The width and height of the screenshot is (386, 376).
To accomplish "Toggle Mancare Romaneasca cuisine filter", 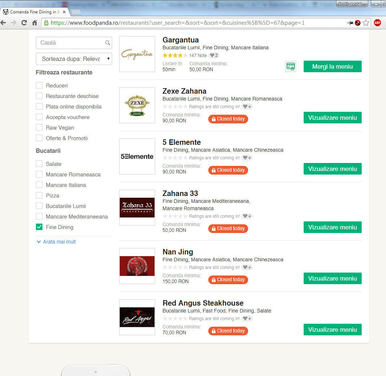I will click(x=39, y=174).
